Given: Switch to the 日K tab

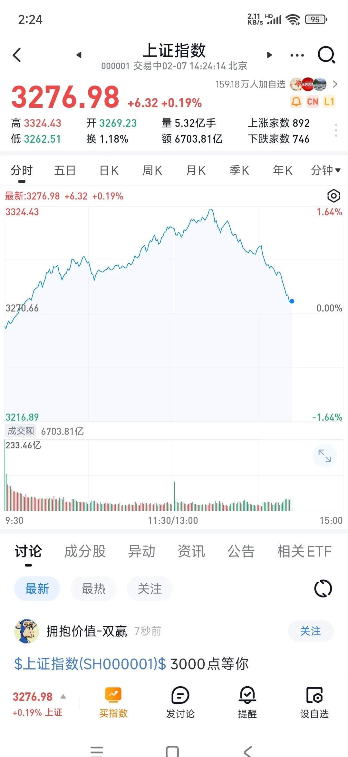Looking at the screenshot, I should coord(109,170).
